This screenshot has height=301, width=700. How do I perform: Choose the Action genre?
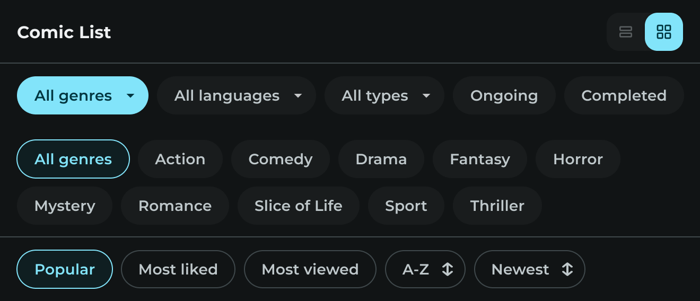(x=180, y=159)
